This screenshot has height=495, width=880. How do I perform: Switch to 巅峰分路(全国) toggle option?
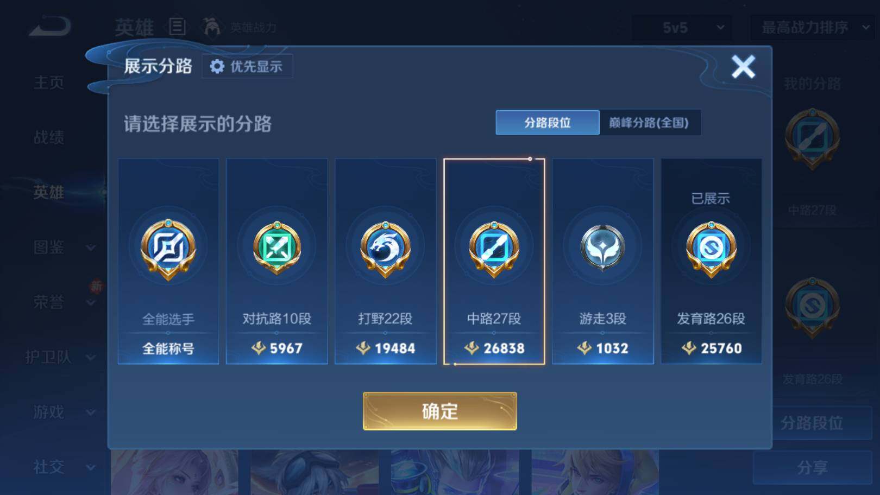click(x=650, y=123)
